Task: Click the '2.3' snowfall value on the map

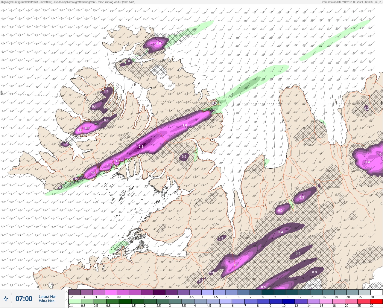Action: tap(141, 147)
